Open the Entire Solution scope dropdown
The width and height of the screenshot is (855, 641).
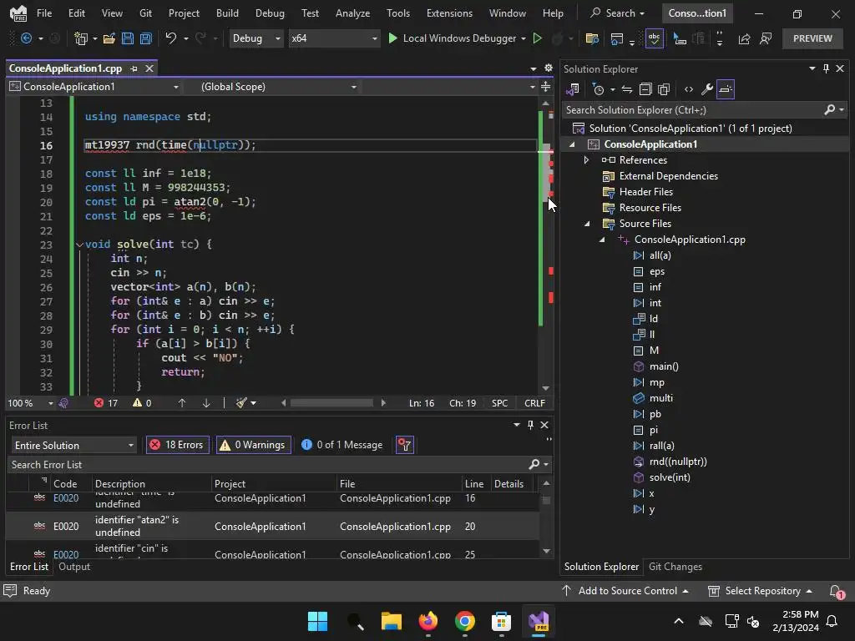coord(73,446)
